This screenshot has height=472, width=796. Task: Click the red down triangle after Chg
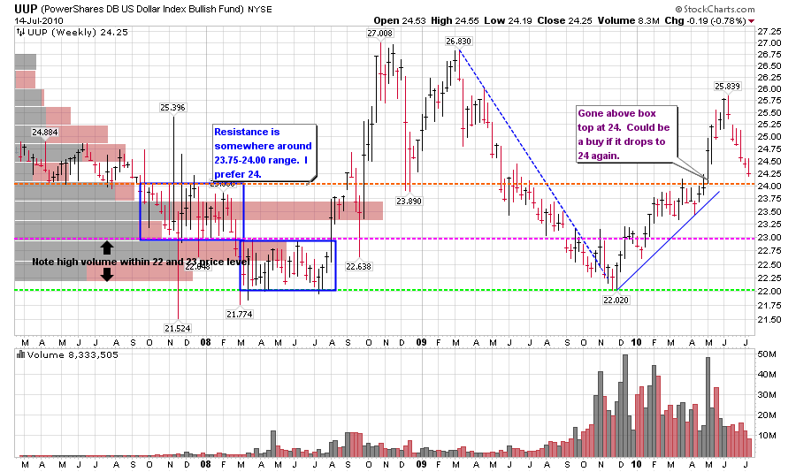(x=752, y=21)
